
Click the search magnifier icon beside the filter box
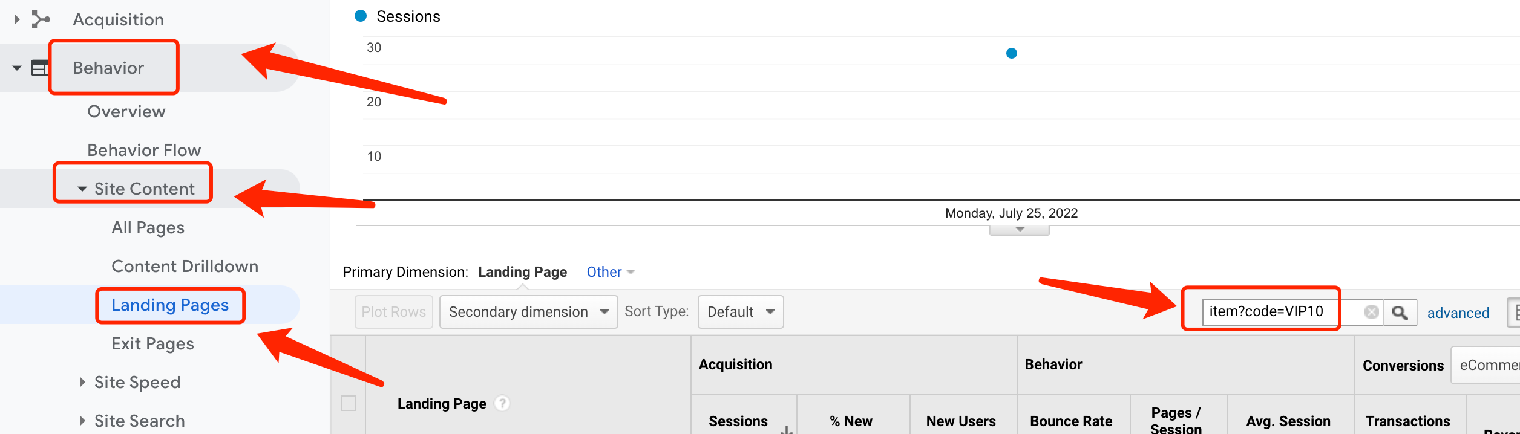[x=1401, y=312]
